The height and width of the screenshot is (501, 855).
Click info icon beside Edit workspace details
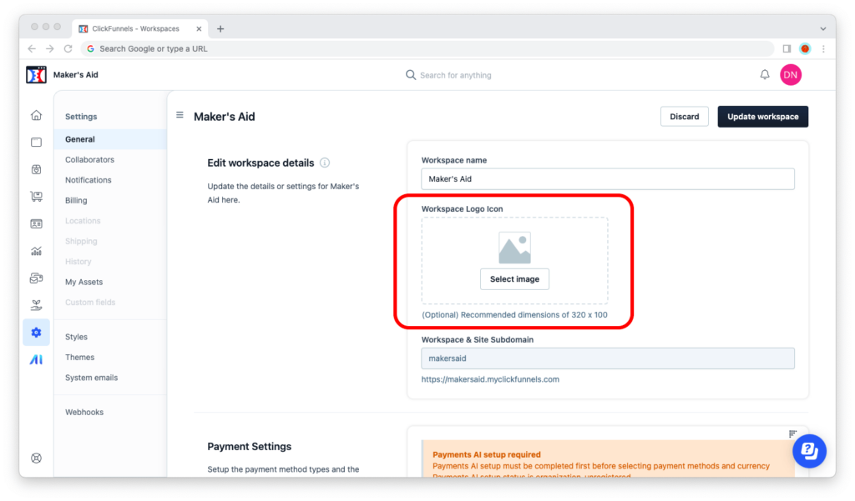[325, 163]
